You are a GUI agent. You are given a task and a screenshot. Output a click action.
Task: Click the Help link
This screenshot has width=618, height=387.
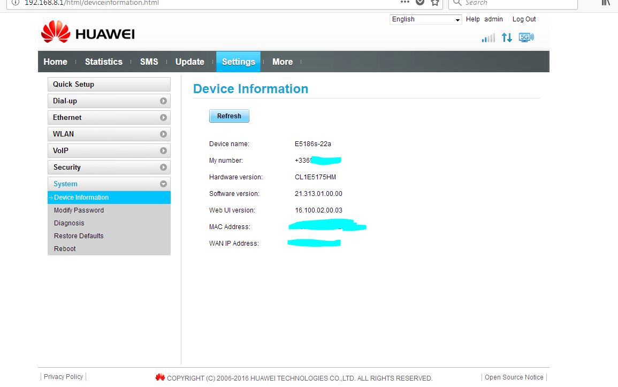point(472,19)
